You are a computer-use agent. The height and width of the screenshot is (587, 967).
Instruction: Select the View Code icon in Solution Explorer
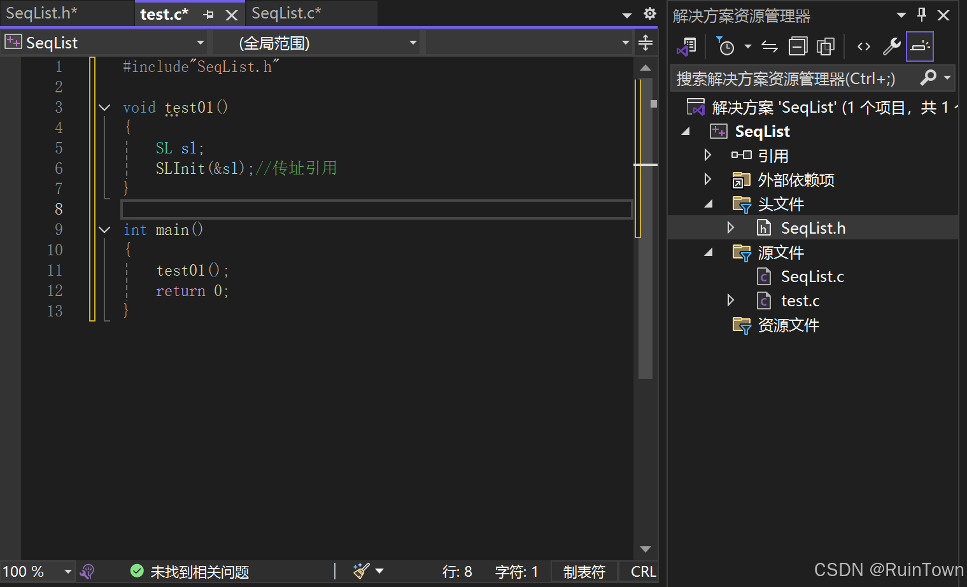[x=863, y=46]
